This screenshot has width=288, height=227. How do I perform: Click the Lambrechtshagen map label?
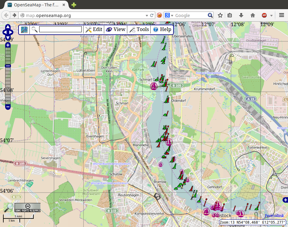coord(21,180)
